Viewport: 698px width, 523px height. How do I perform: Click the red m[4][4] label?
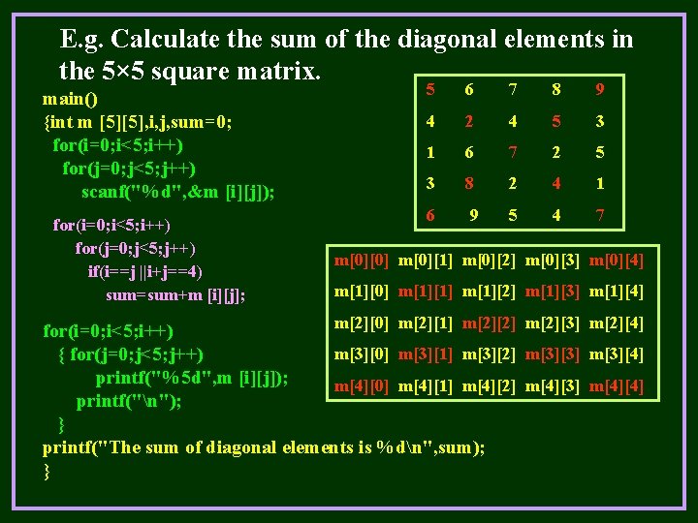(617, 386)
